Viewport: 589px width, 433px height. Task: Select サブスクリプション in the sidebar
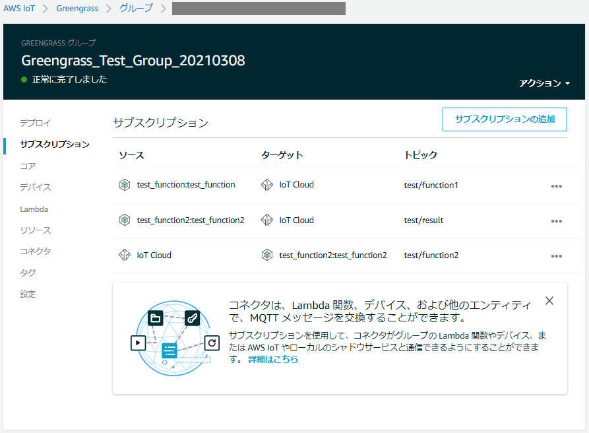coord(55,145)
